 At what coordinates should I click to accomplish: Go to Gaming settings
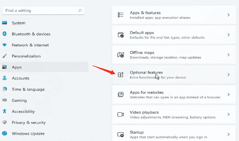[19, 100]
